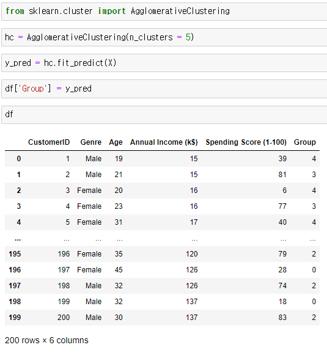This screenshot has width=327, height=353.
Task: Select row index 3 in the dataframe
Action: tap(19, 206)
